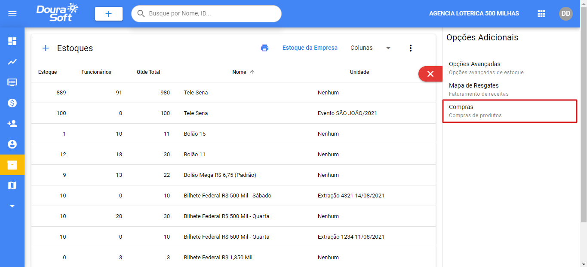
Task: Open the Colunas dropdown
Action: (x=370, y=48)
